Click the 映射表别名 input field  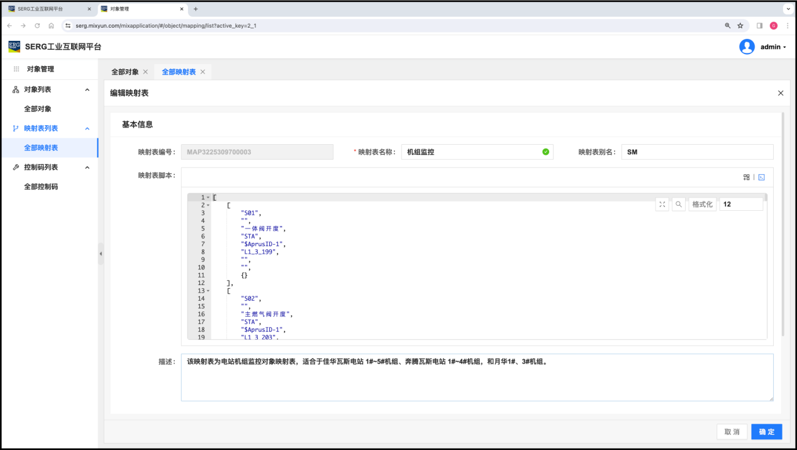[x=696, y=152]
